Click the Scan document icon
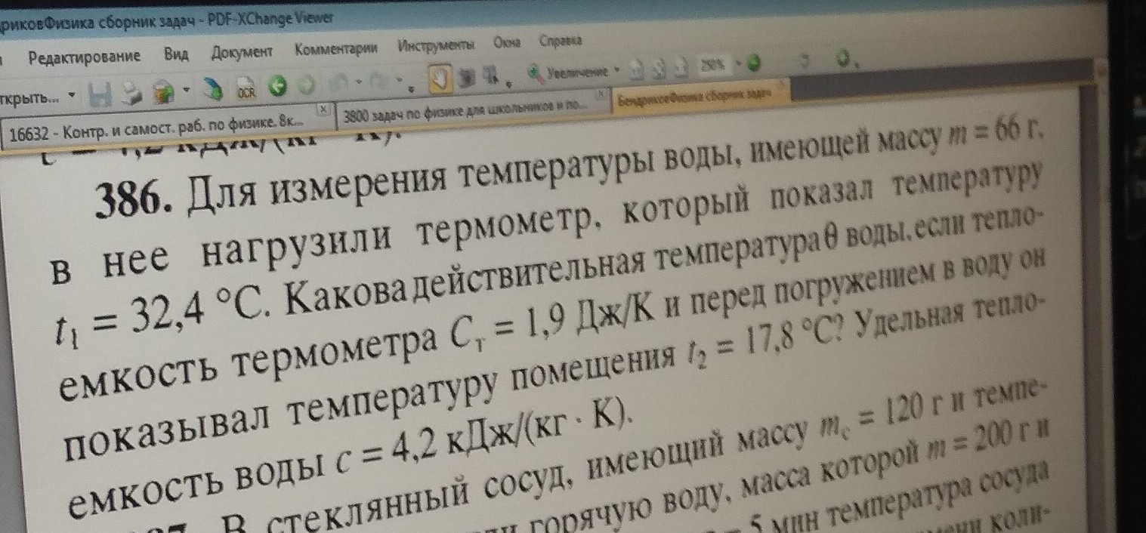Image resolution: width=1146 pixels, height=533 pixels. [x=212, y=90]
